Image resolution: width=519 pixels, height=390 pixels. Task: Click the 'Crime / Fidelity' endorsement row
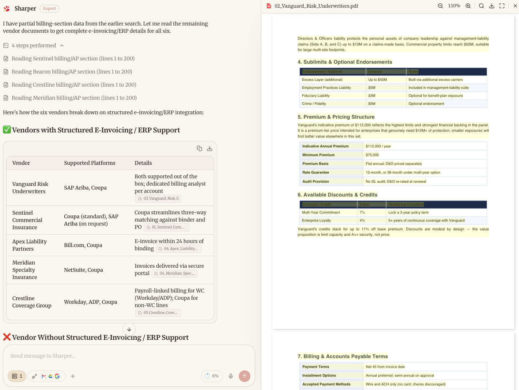392,104
